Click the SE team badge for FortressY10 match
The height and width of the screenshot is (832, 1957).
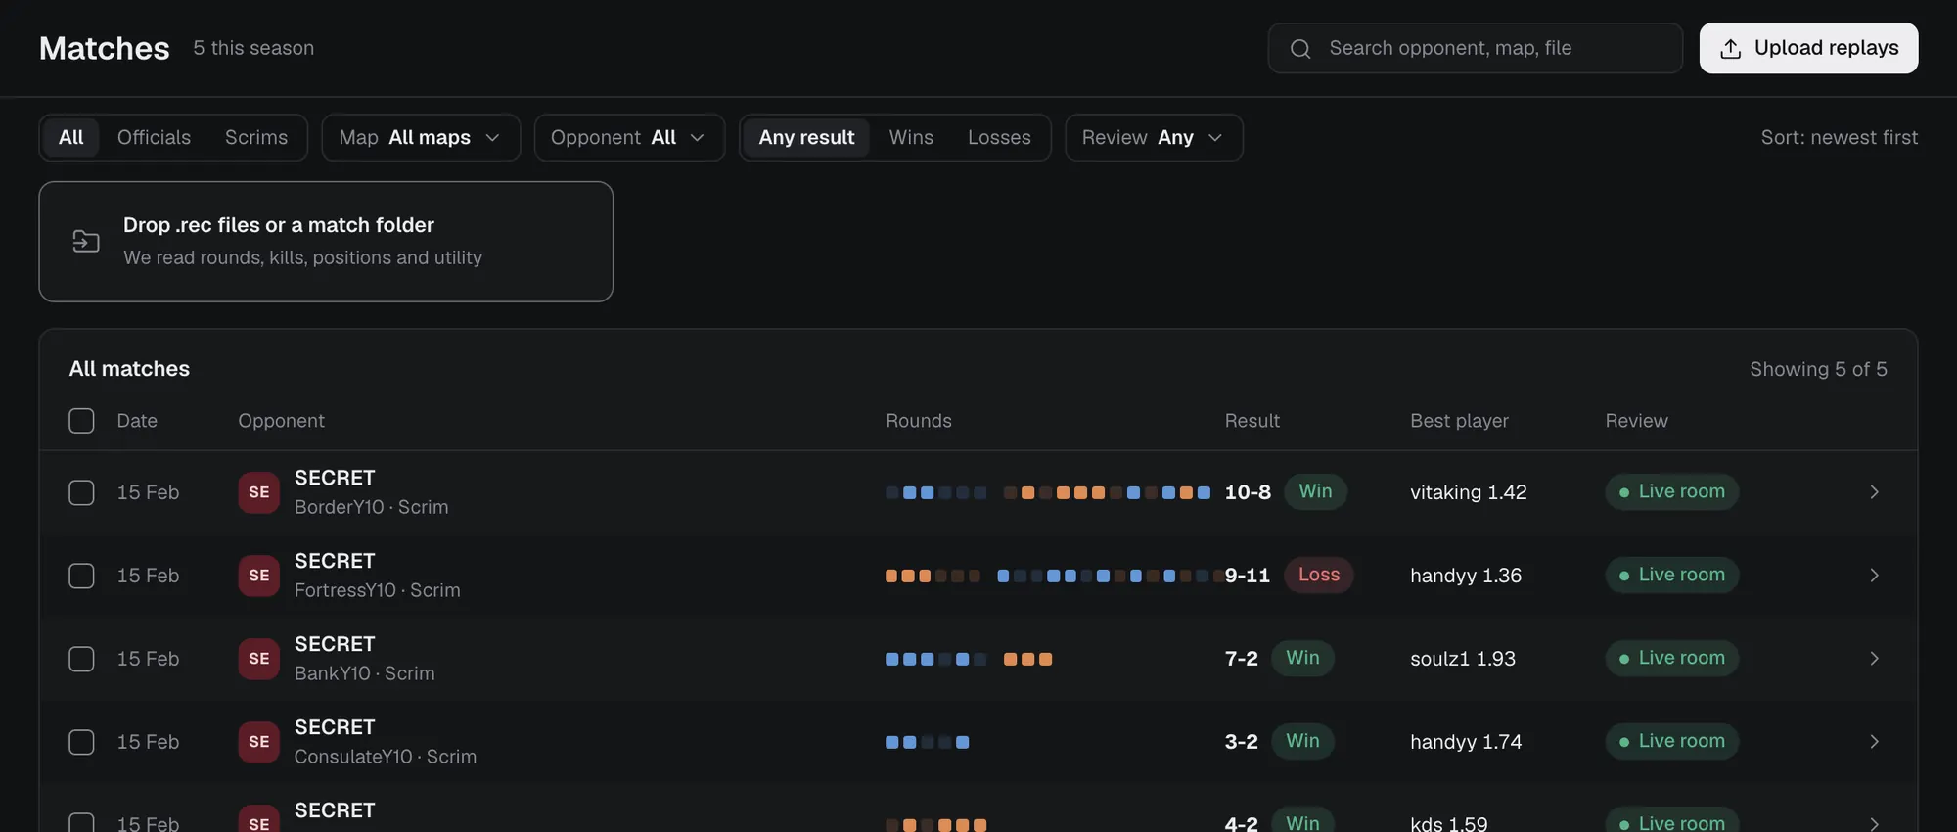pyautogui.click(x=258, y=576)
